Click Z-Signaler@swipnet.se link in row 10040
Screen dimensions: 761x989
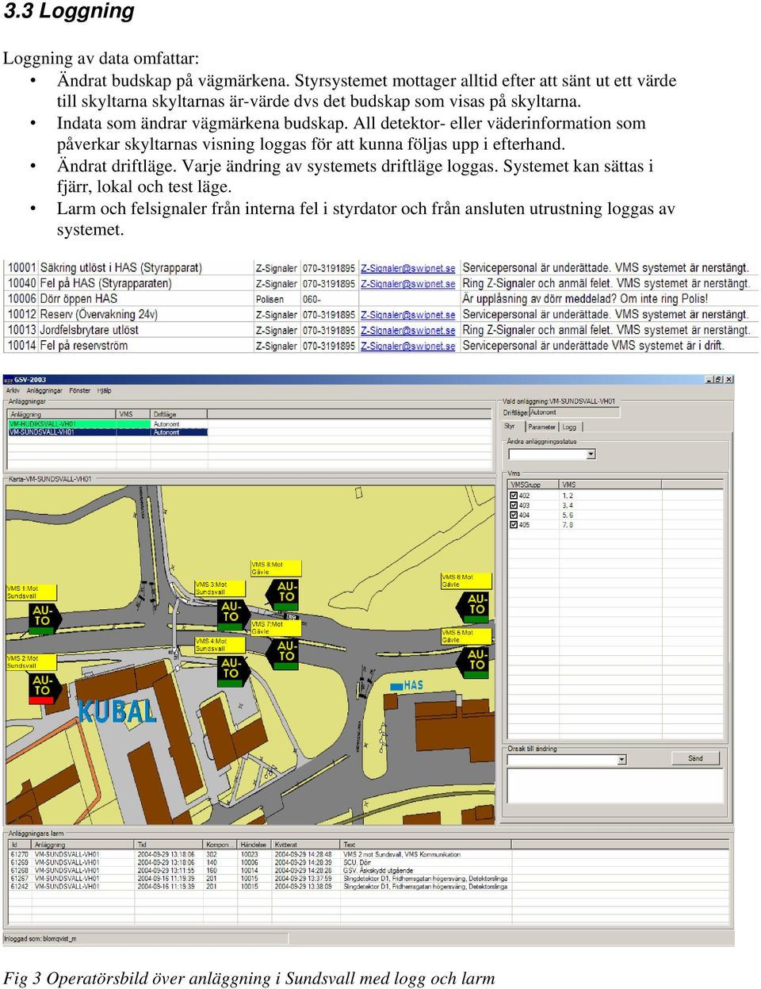408,284
